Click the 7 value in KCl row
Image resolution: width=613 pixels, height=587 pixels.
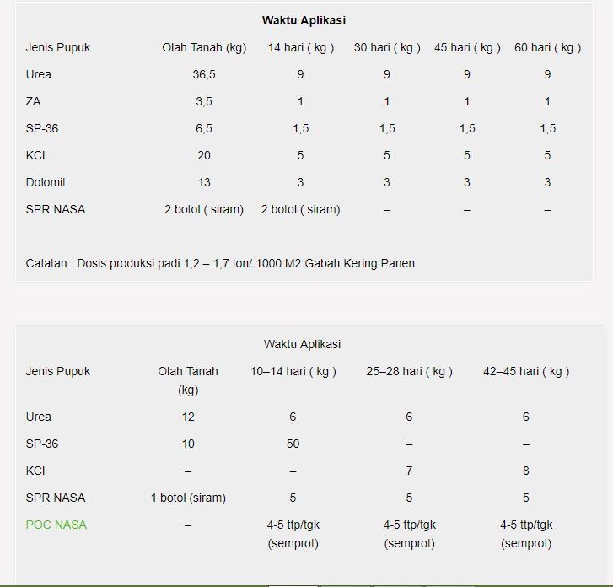coord(410,471)
